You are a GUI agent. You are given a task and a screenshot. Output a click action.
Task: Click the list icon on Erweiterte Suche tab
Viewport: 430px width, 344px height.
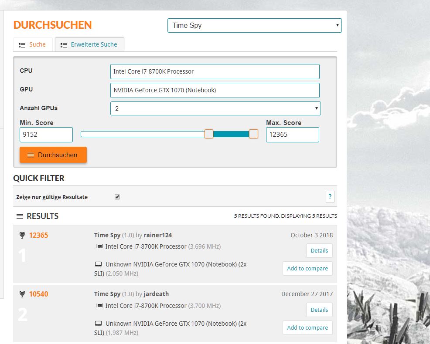pos(64,45)
